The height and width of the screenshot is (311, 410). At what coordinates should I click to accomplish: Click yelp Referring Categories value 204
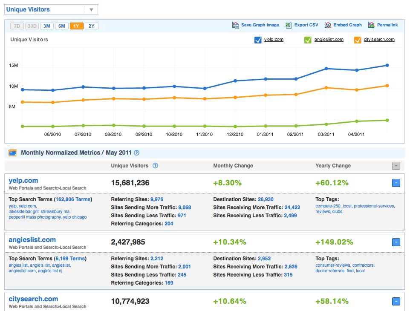click(x=169, y=224)
